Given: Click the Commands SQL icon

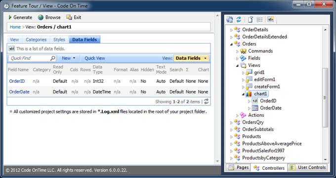Looking at the screenshot, I should [x=243, y=51].
